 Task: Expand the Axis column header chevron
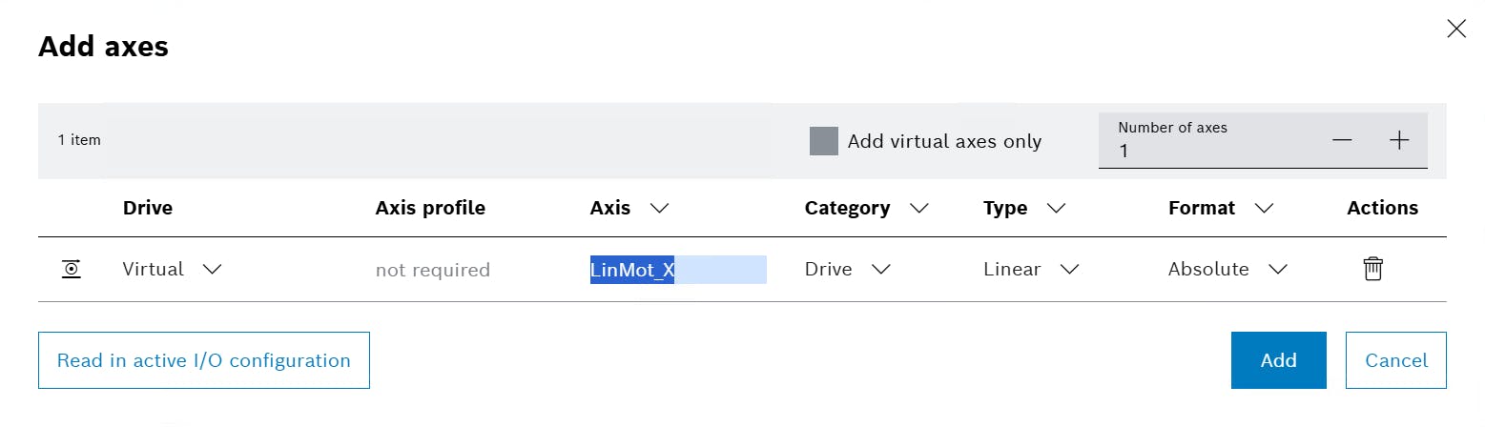658,208
